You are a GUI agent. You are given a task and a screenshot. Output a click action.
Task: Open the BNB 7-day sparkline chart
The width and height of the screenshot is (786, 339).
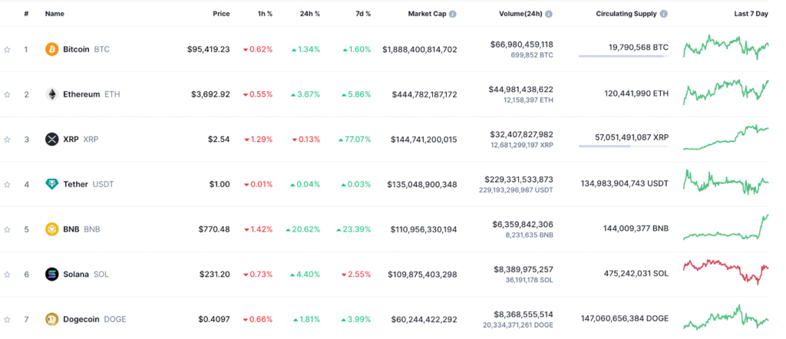click(725, 229)
